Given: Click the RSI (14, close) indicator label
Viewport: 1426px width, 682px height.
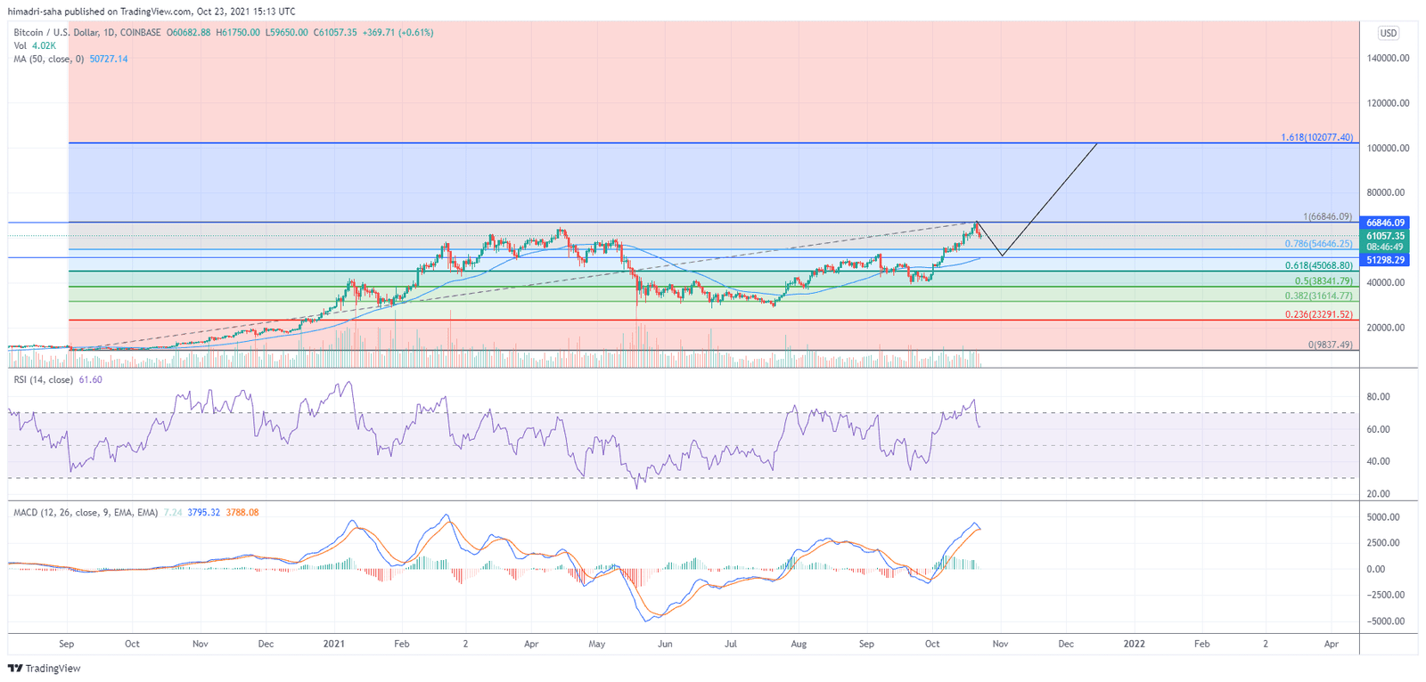Looking at the screenshot, I should (44, 379).
